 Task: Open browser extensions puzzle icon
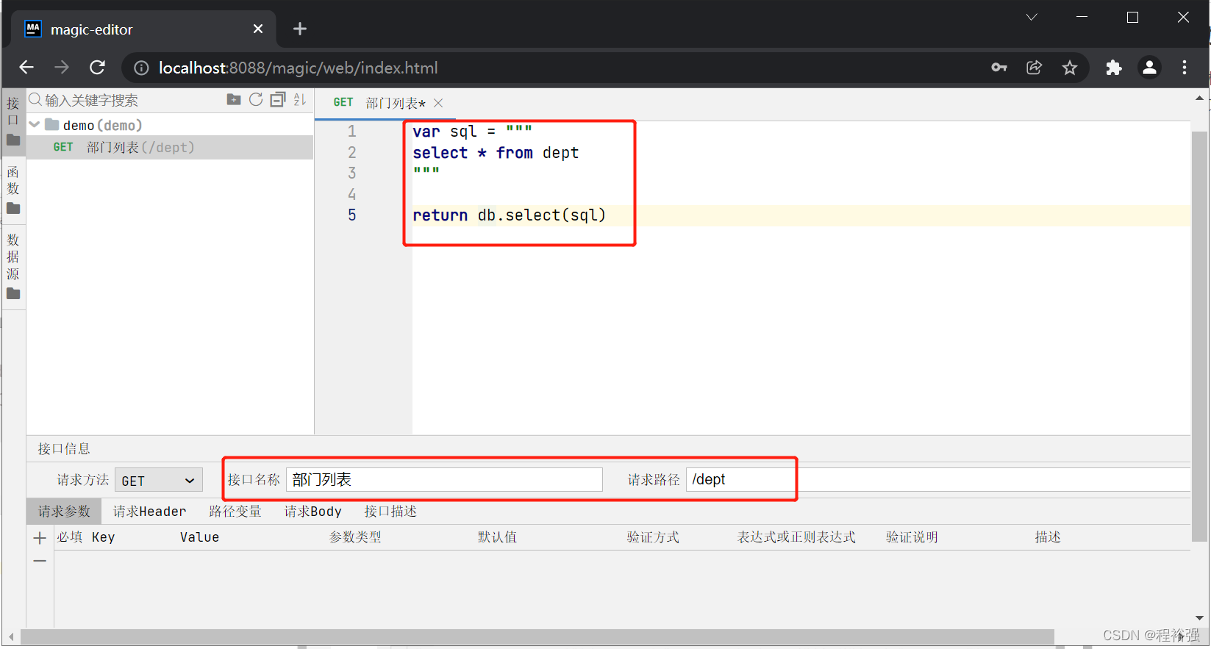[1114, 68]
